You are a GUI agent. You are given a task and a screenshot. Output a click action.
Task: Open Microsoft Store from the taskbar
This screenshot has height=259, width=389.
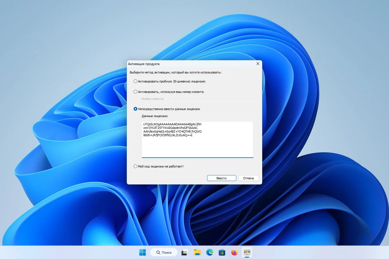(x=222, y=253)
